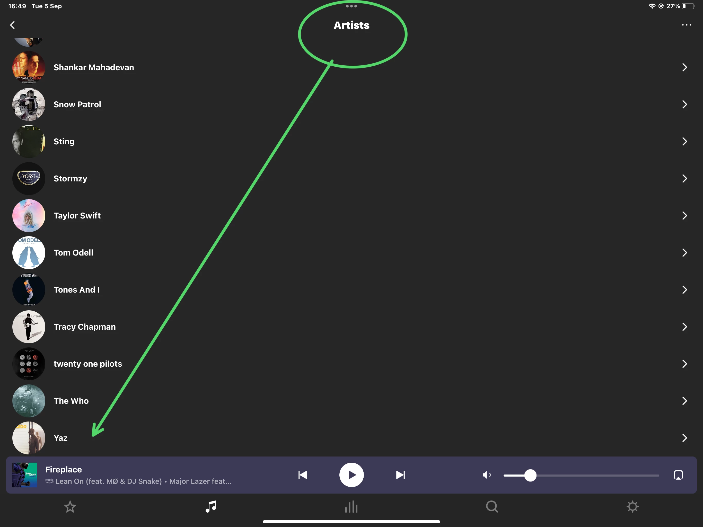Skip to the previous track

pyautogui.click(x=303, y=475)
